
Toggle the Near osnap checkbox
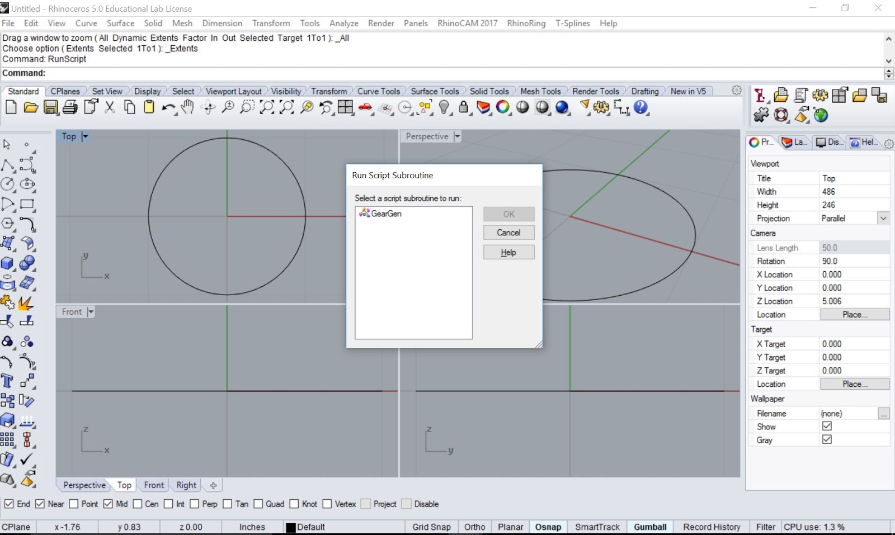[x=40, y=504]
